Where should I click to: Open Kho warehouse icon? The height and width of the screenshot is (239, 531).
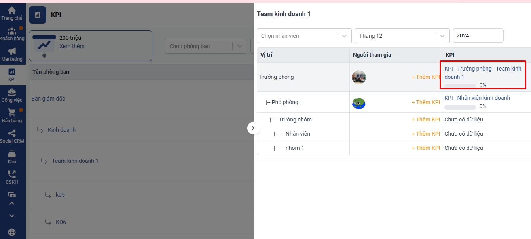[12, 154]
